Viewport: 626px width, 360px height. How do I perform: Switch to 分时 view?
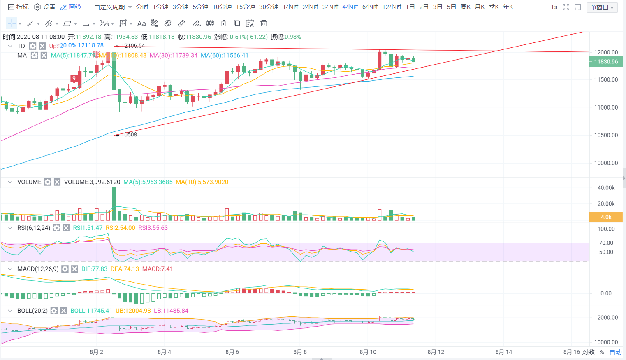[x=142, y=7]
